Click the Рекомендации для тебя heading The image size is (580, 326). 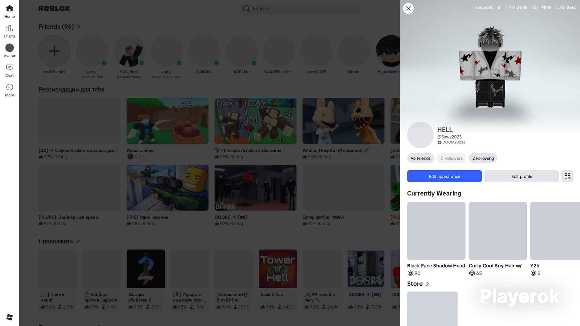[71, 89]
